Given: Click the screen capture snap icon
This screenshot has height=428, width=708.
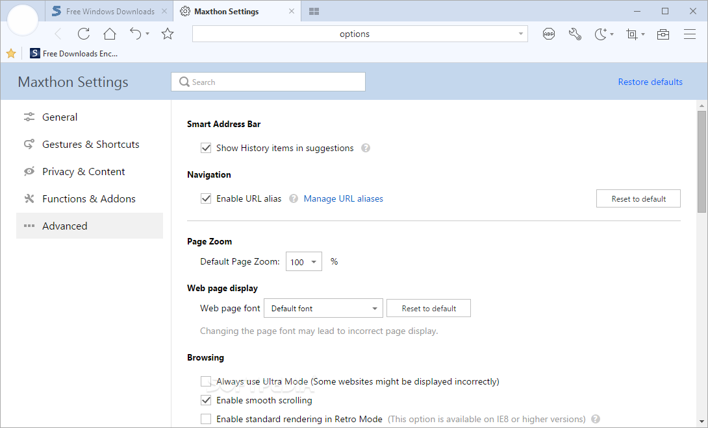Looking at the screenshot, I should [x=632, y=34].
